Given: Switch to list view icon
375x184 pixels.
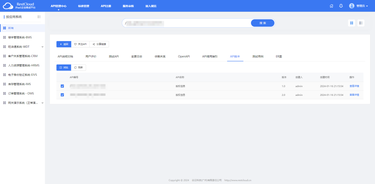Looking at the screenshot, I should [361, 23].
